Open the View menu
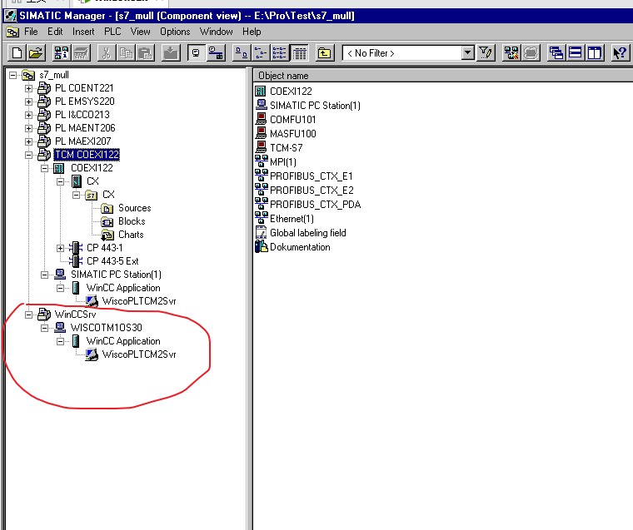This screenshot has height=530, width=633. [140, 32]
